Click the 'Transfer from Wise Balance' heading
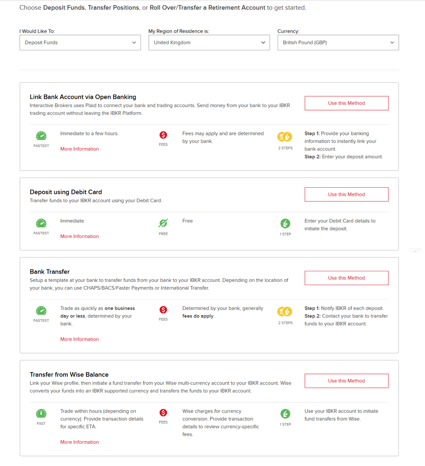The height and width of the screenshot is (466, 425). click(x=69, y=375)
